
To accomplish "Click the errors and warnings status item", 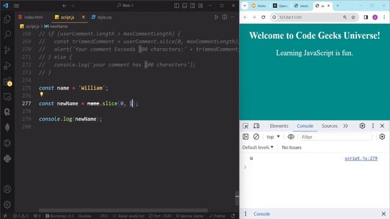I will tap(21, 216).
